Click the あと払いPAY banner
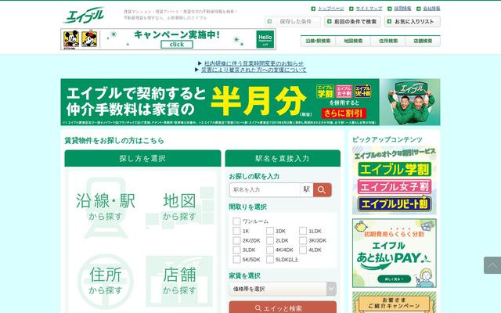The width and height of the screenshot is (501, 313). [x=395, y=253]
